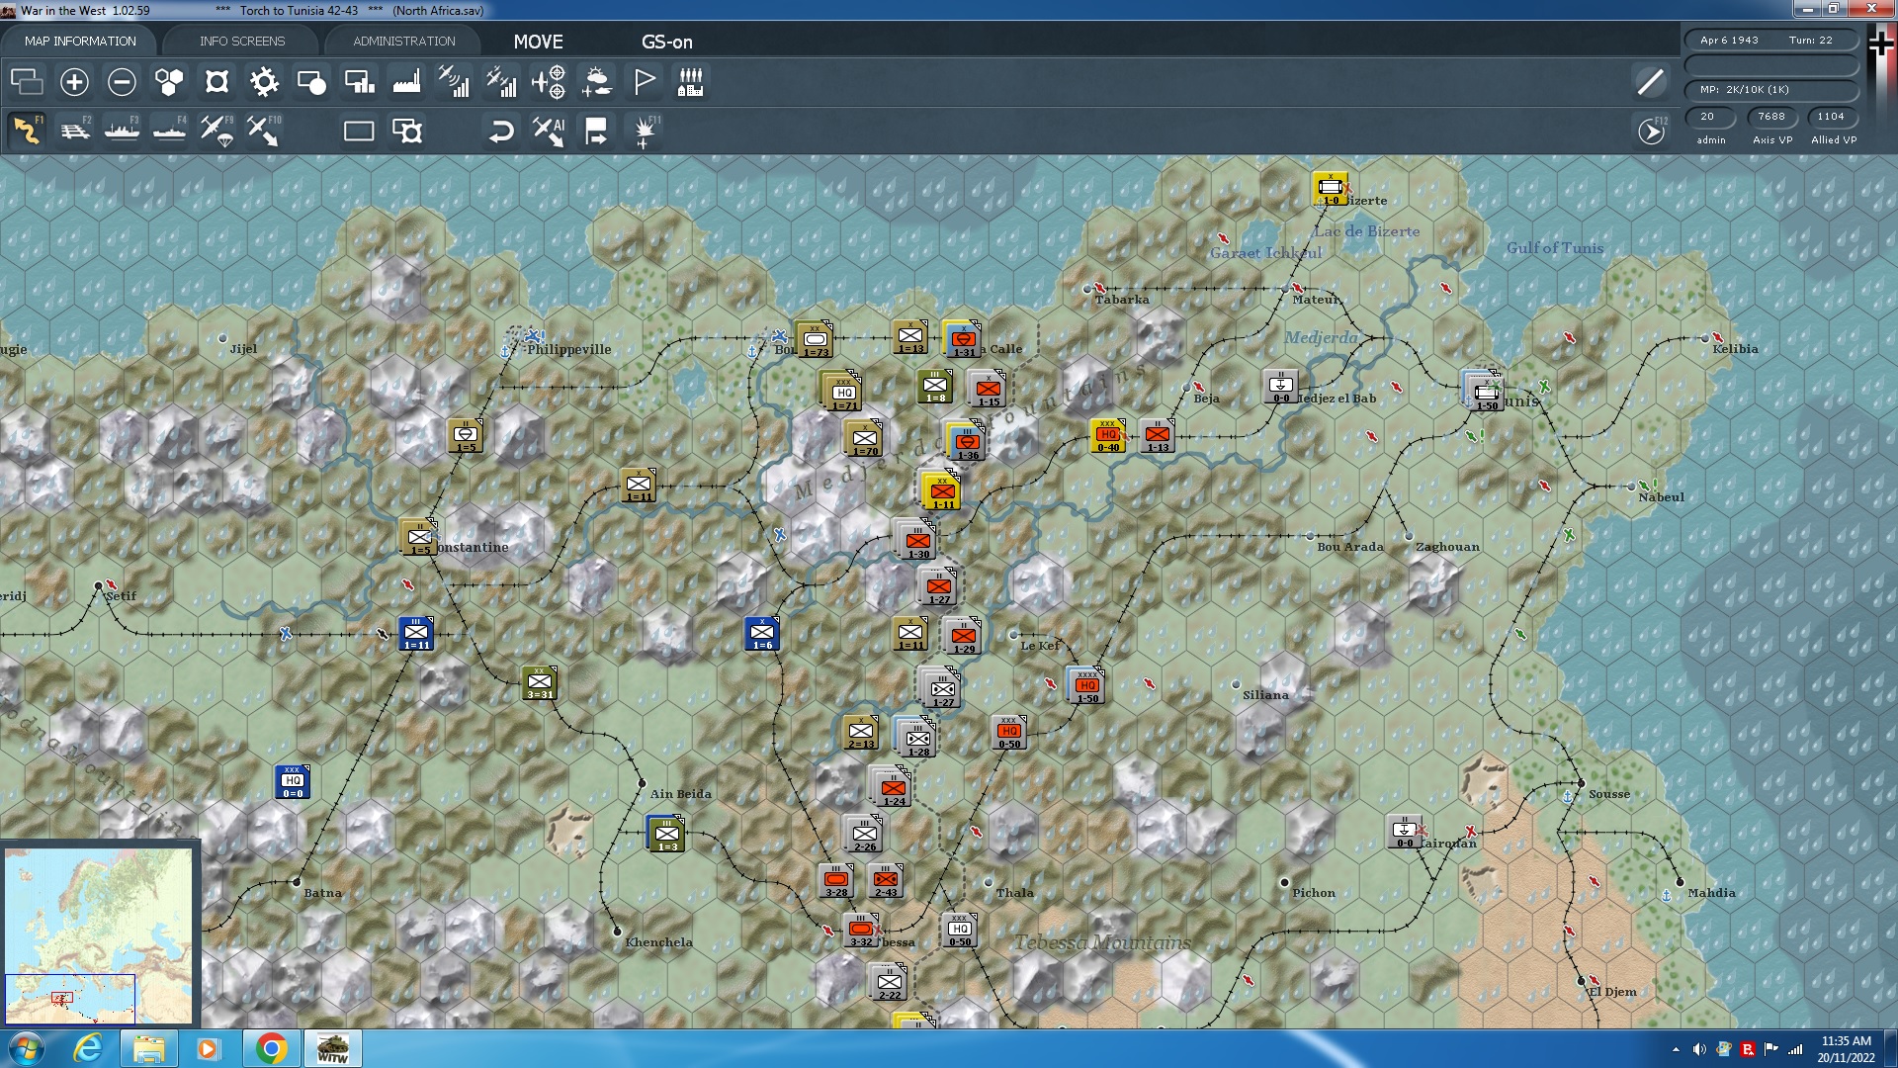Click the zoom out map button
The height and width of the screenshot is (1068, 1898).
[x=122, y=82]
